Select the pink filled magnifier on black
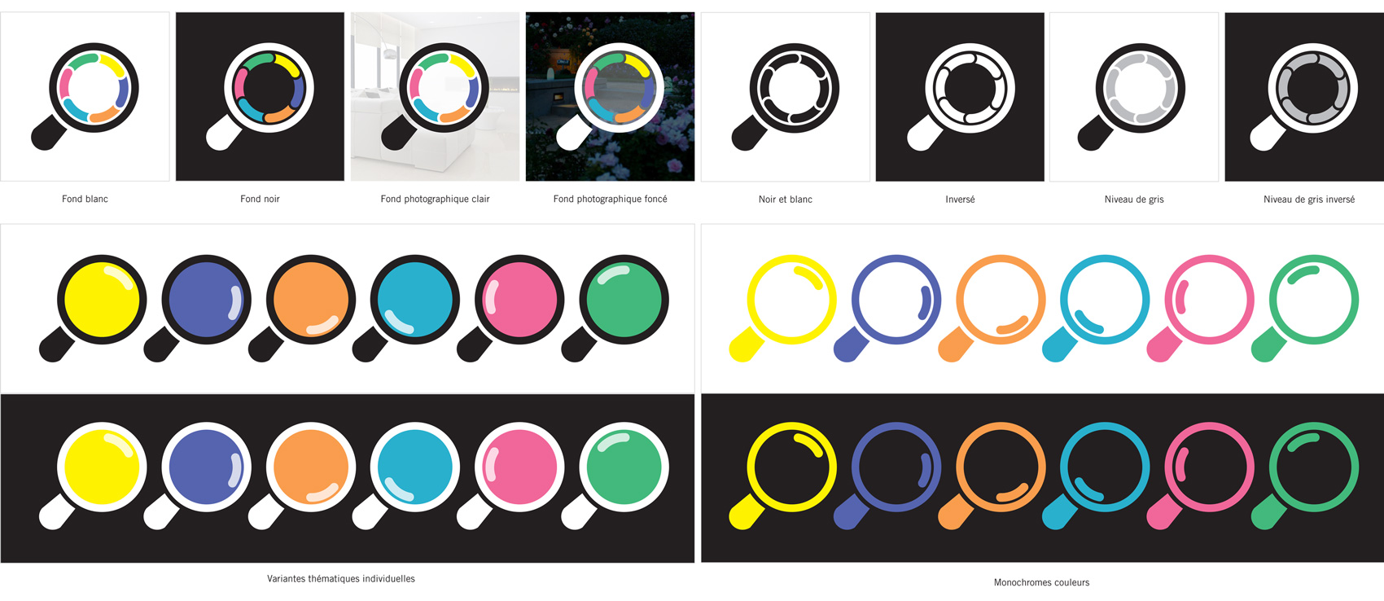Screen dimensions: 1384x601 (510, 476)
